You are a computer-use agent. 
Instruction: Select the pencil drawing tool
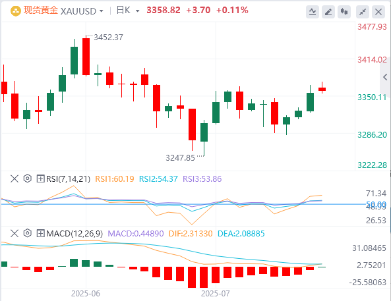coord(328,12)
